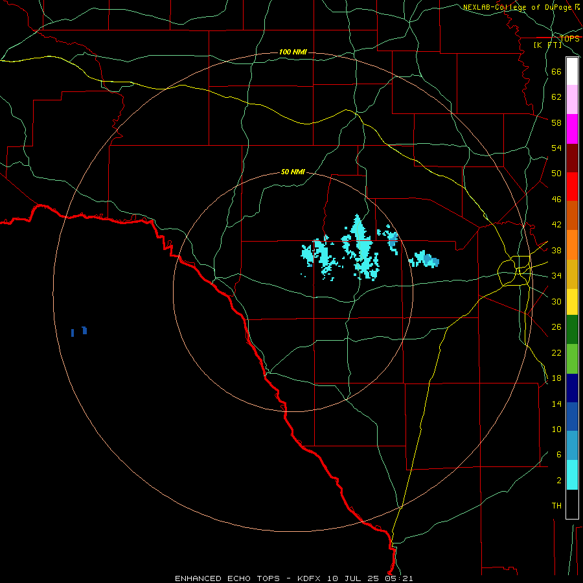
Task: Select the "[K FT]" units label
Action: tap(547, 45)
